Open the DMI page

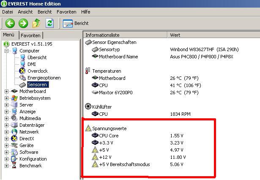coord(32,64)
